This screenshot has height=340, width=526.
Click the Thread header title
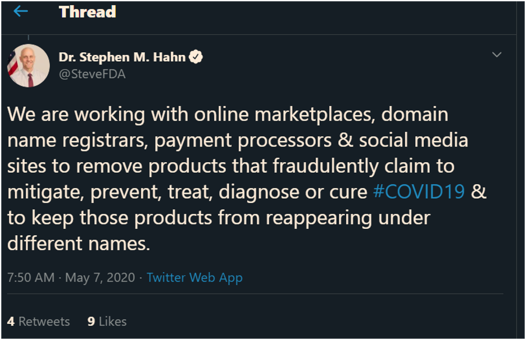[87, 12]
